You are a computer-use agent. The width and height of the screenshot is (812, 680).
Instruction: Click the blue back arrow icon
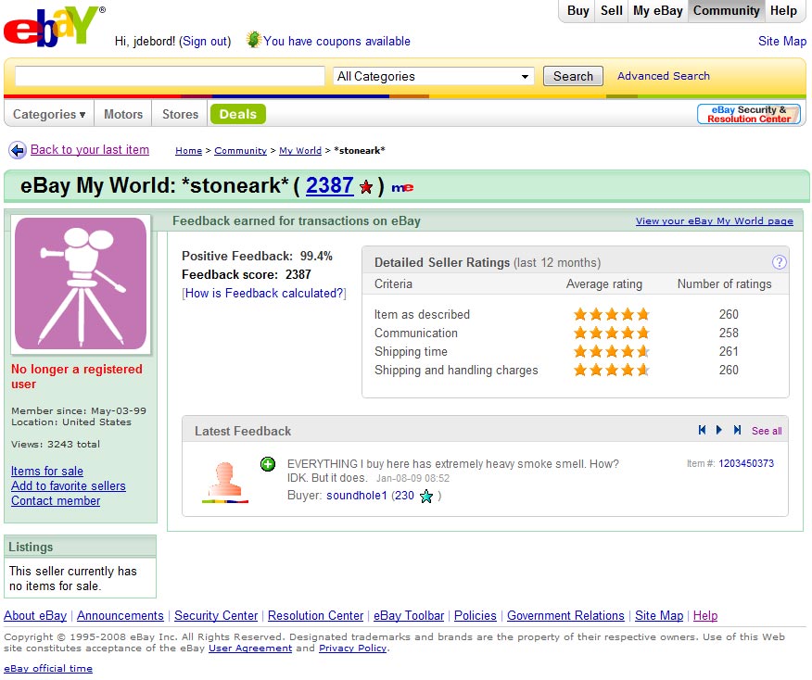click(18, 150)
